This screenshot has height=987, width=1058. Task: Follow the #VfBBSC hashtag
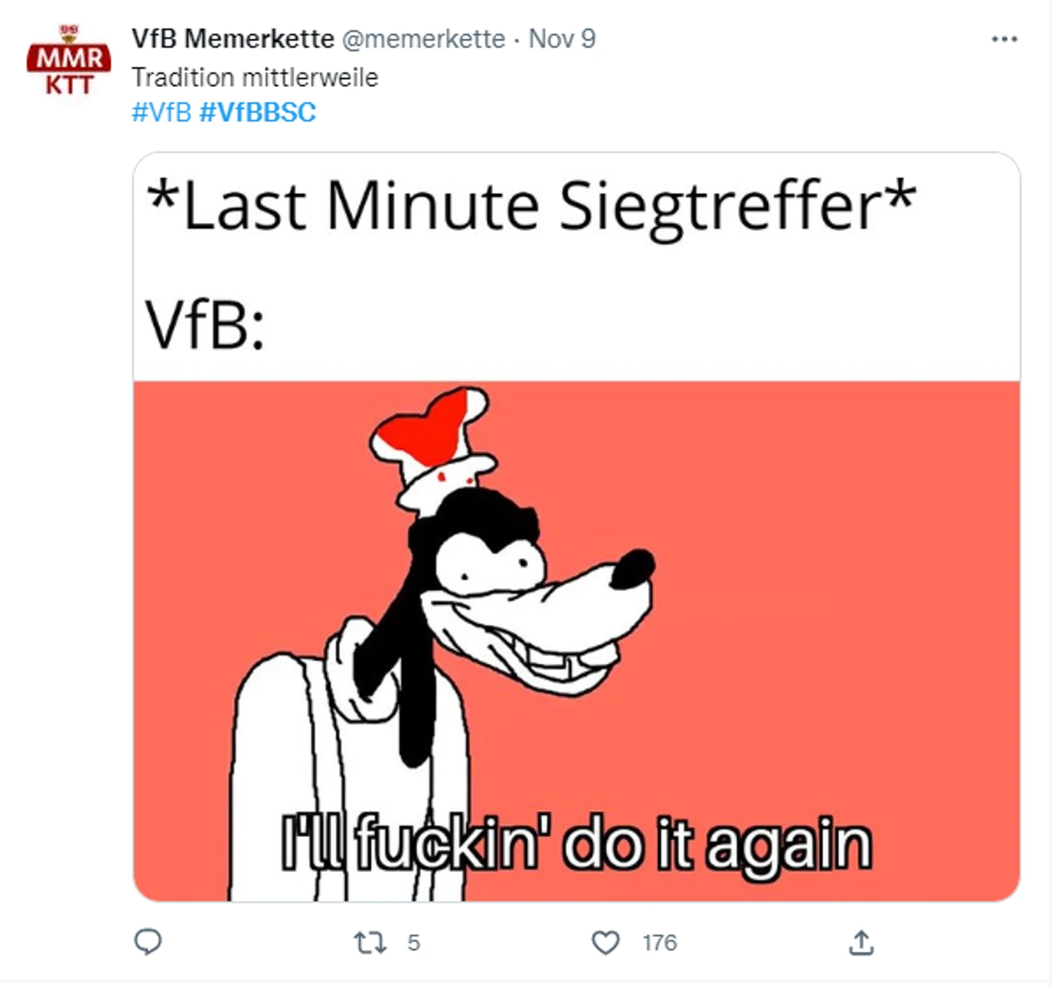pos(258,112)
